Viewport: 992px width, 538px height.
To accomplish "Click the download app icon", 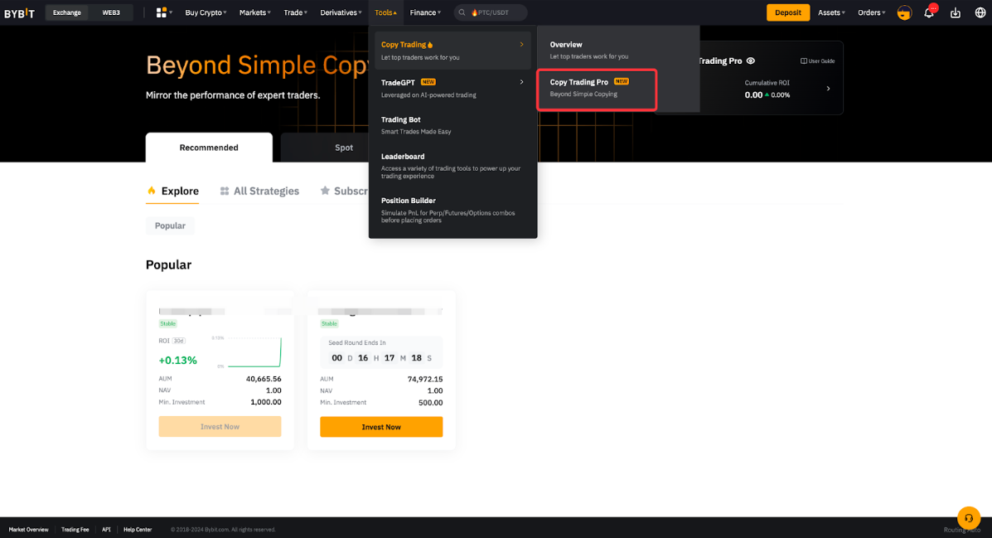I will click(x=955, y=12).
